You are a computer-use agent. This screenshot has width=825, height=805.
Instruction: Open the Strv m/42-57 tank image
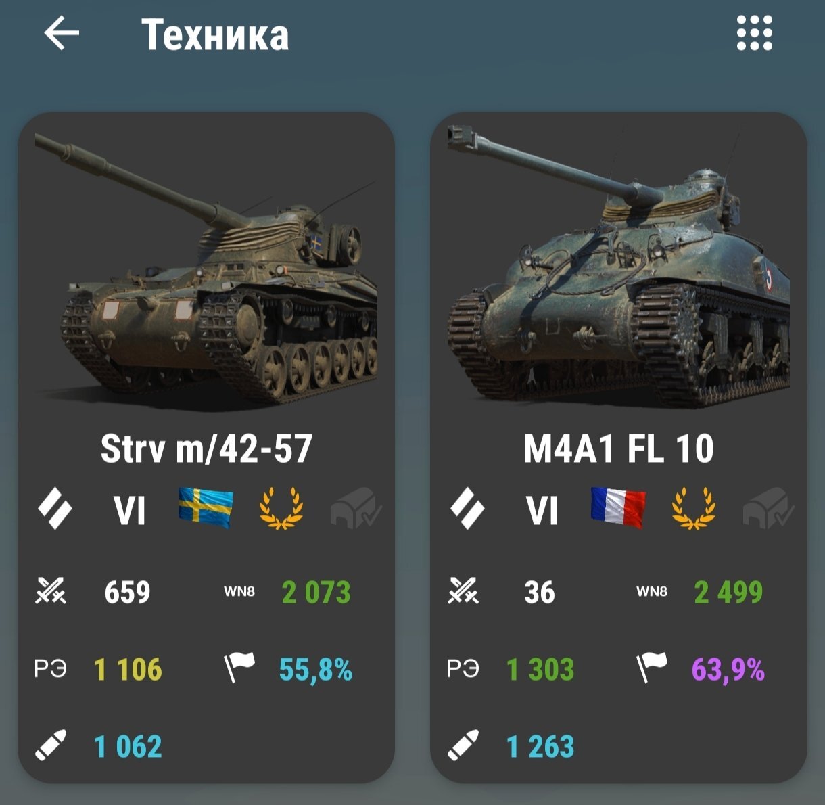coord(206,271)
